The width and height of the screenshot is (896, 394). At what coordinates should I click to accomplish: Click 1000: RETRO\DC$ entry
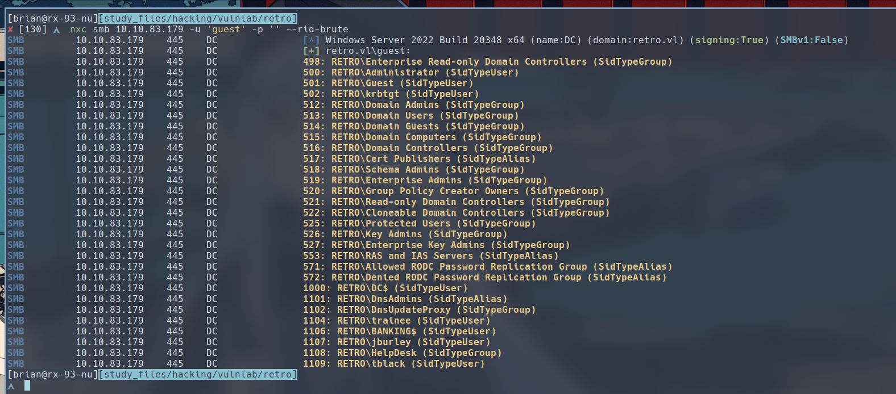[x=385, y=288]
